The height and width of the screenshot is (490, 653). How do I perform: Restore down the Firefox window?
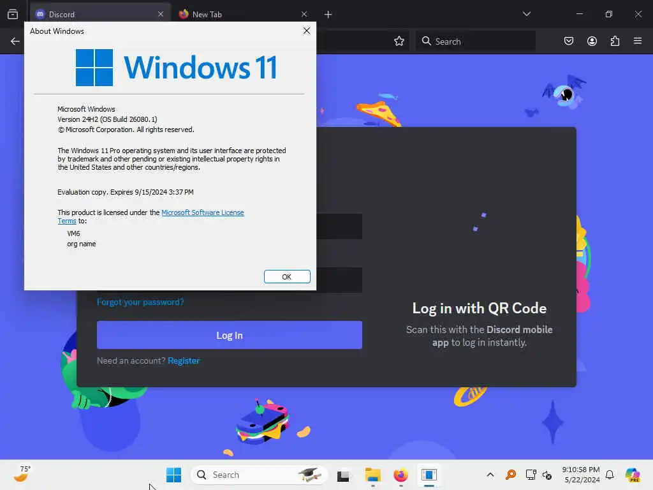point(609,14)
